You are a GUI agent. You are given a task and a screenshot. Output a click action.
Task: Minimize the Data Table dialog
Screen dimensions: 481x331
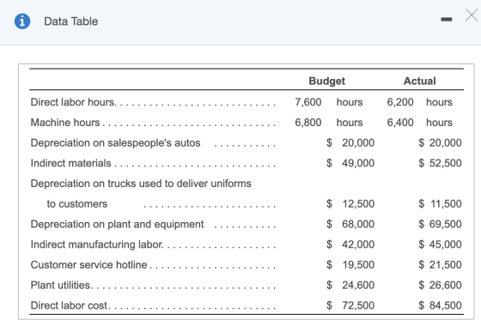click(x=447, y=20)
